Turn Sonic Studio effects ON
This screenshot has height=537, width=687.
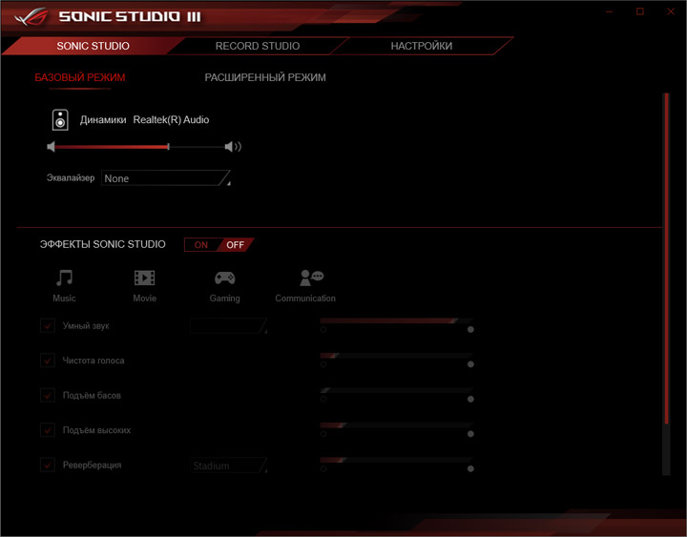(x=201, y=245)
